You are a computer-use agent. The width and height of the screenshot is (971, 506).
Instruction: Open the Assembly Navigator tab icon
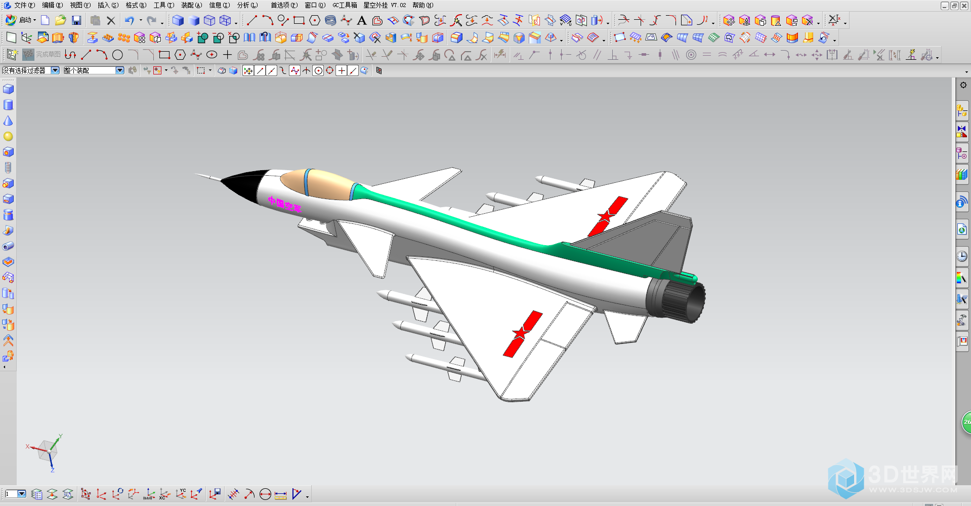point(962,110)
